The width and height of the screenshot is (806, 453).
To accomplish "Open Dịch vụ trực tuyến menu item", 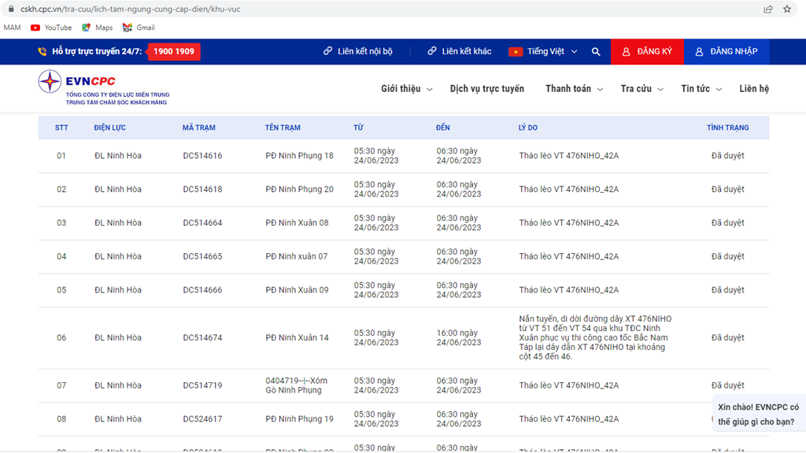I will tap(486, 89).
